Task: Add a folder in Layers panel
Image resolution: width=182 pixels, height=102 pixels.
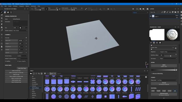Action: [175, 12]
